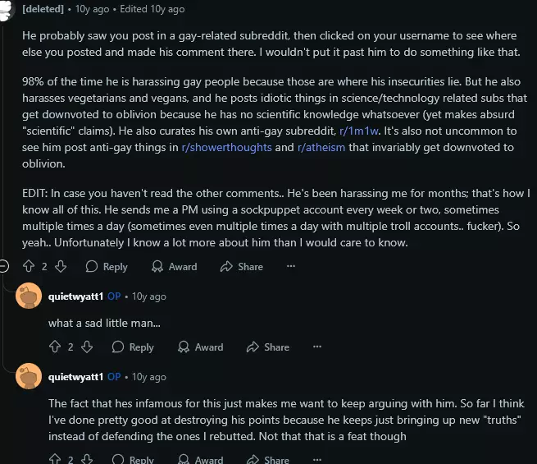
Task: Reply to the deleted user's comment
Action: [107, 266]
